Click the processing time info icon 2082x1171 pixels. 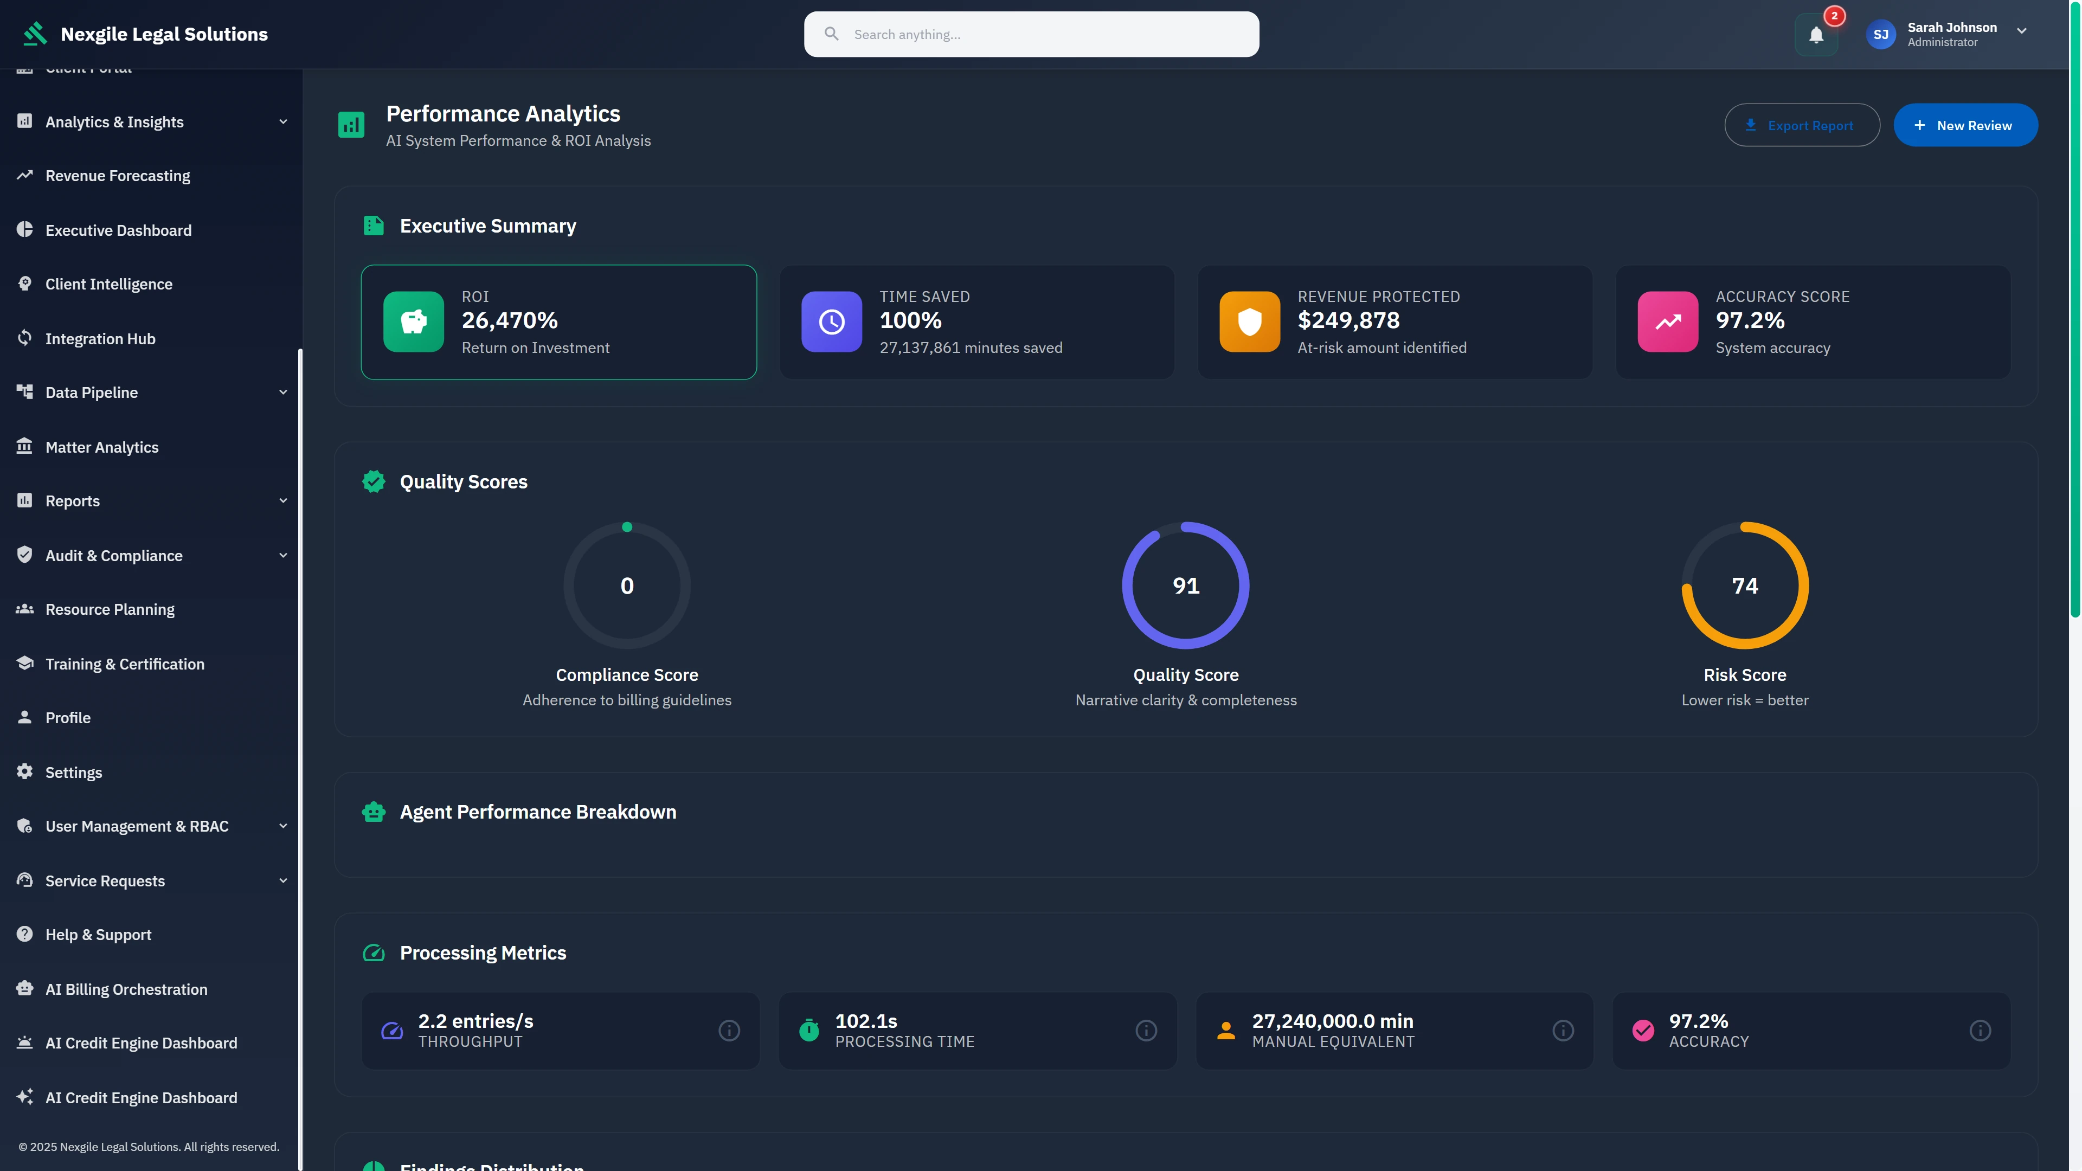(x=1145, y=1030)
